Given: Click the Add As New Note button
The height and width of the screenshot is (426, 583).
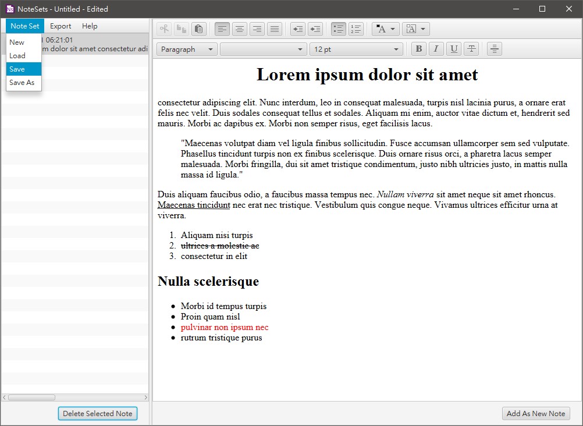Looking at the screenshot, I should [535, 414].
